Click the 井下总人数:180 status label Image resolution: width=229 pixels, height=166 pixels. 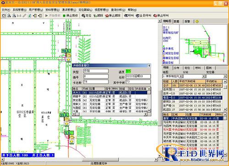coord(15,155)
